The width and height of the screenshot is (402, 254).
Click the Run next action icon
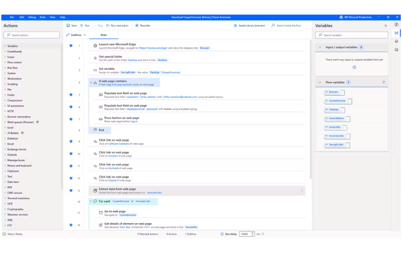click(108, 25)
